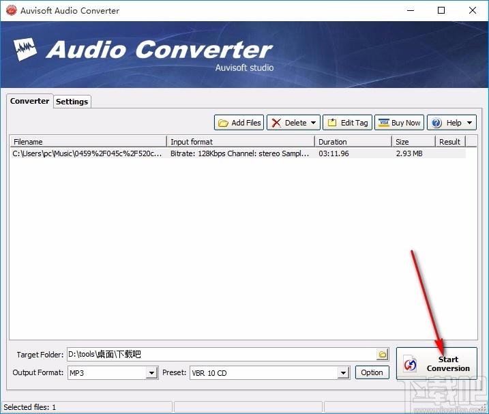Sort by the Duration column header
This screenshot has width=489, height=414.
click(353, 142)
